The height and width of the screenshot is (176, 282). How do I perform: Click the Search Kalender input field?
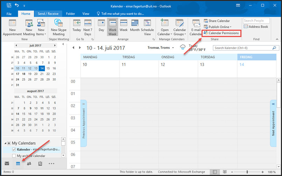coord(242,48)
